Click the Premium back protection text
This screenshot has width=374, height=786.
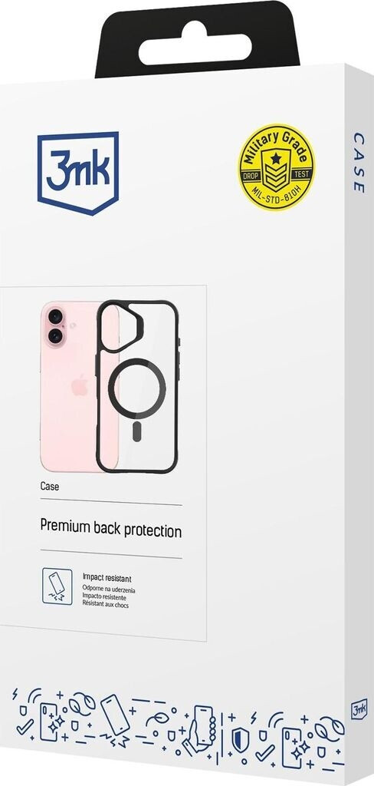(110, 530)
